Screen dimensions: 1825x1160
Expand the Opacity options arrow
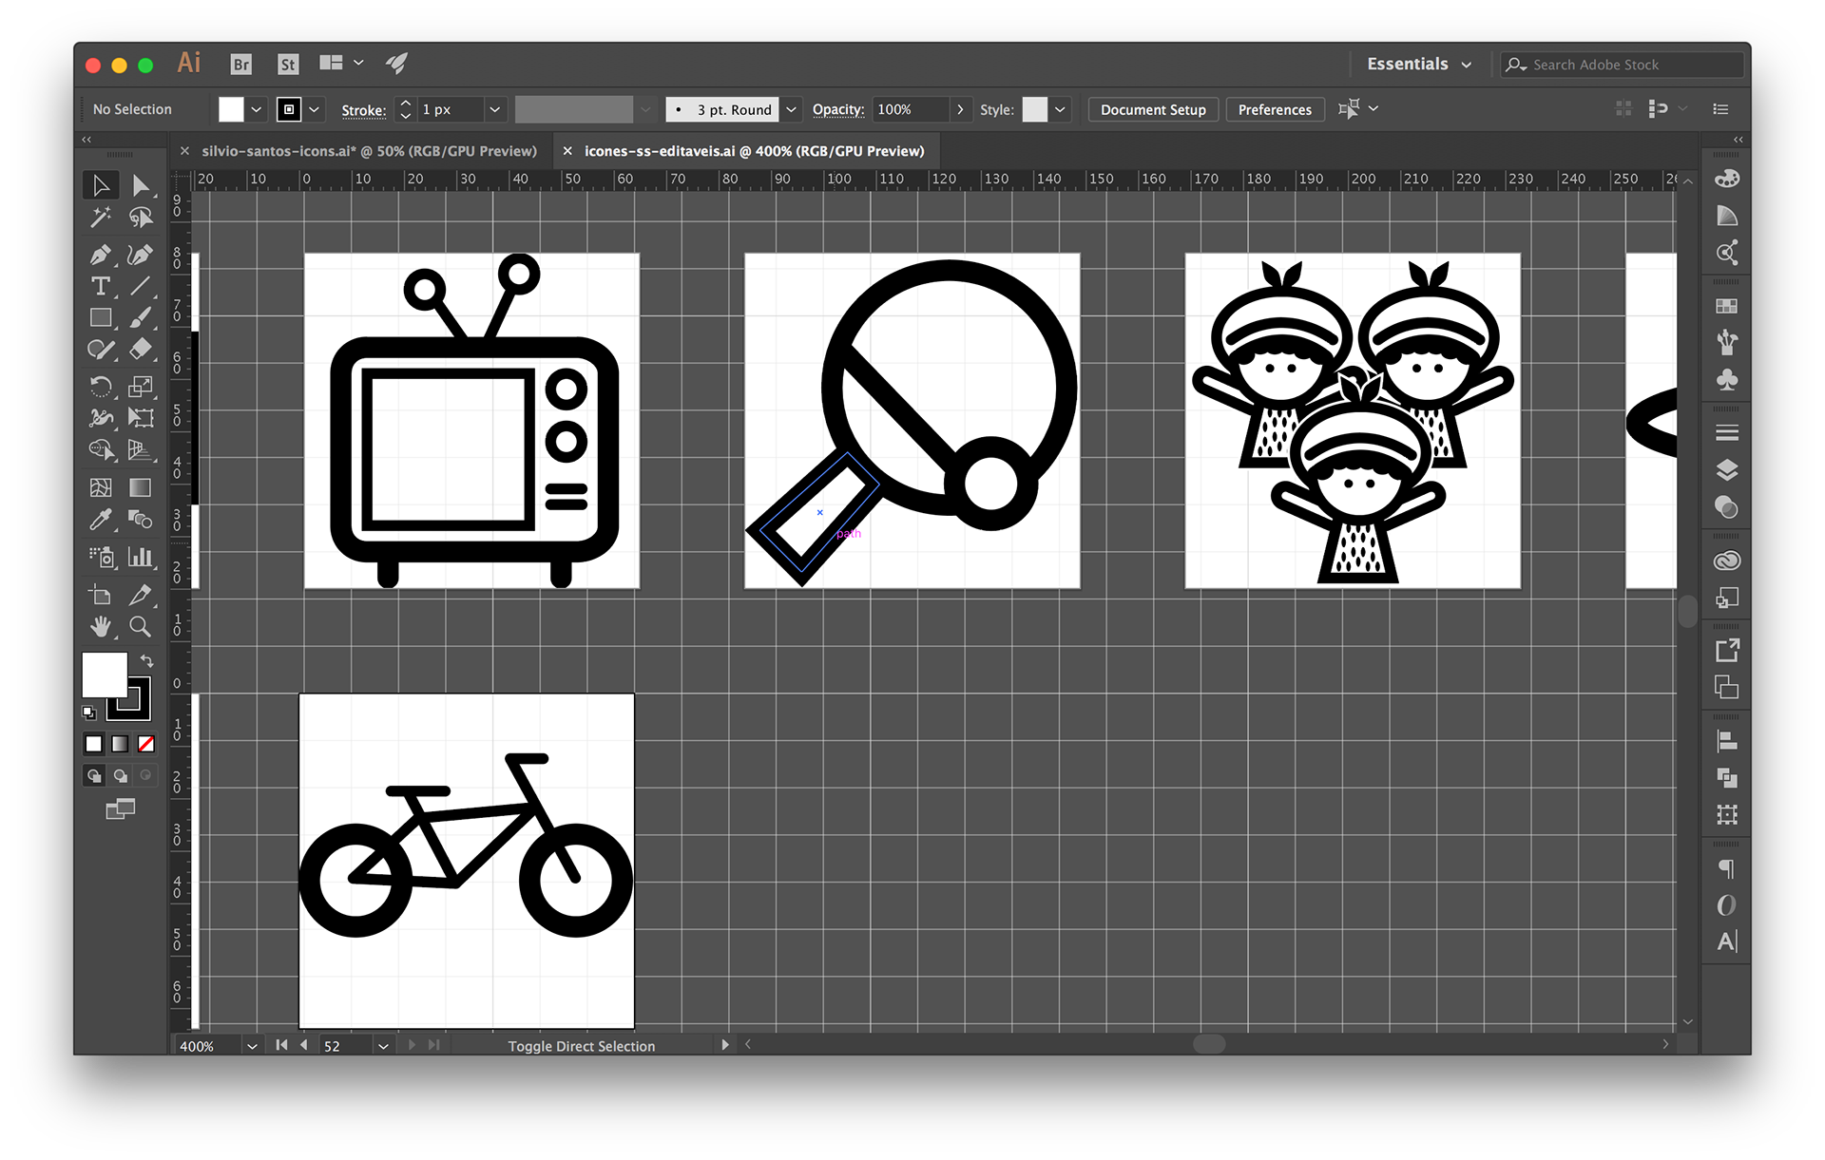pos(960,109)
